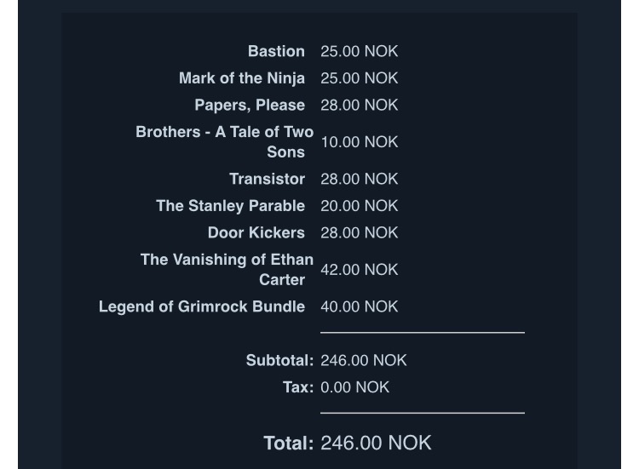Select The Vanishing of Ethan Carter
Viewport: 639px width, 469px height.
(227, 270)
